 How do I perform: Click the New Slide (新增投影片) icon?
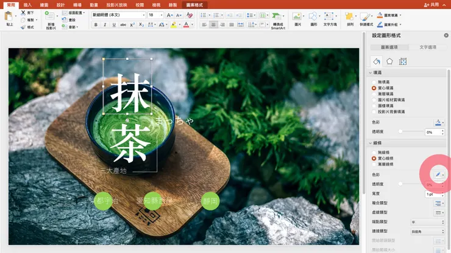point(50,16)
